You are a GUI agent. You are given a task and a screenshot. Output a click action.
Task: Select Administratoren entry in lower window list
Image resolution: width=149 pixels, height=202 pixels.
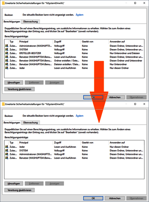pyautogui.click(x=74, y=154)
